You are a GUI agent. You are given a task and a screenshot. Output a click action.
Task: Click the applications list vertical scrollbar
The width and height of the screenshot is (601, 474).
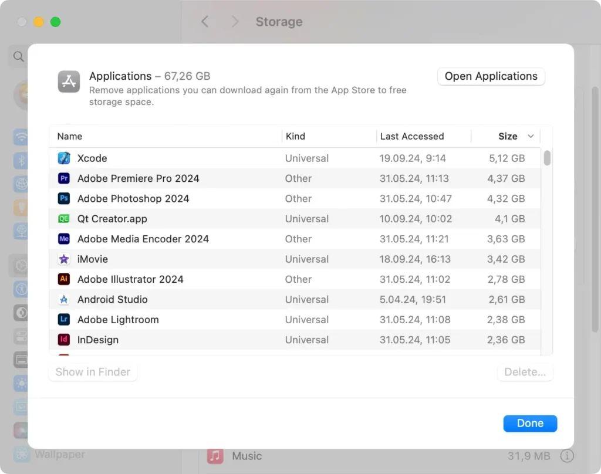pyautogui.click(x=547, y=158)
